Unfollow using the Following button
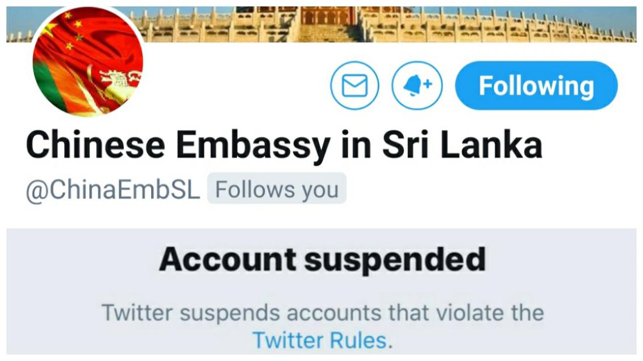Viewport: 643px width, 361px height. (536, 85)
